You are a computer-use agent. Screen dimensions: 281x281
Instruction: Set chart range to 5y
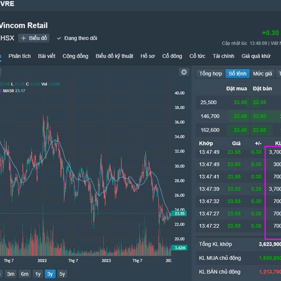pos(62,274)
